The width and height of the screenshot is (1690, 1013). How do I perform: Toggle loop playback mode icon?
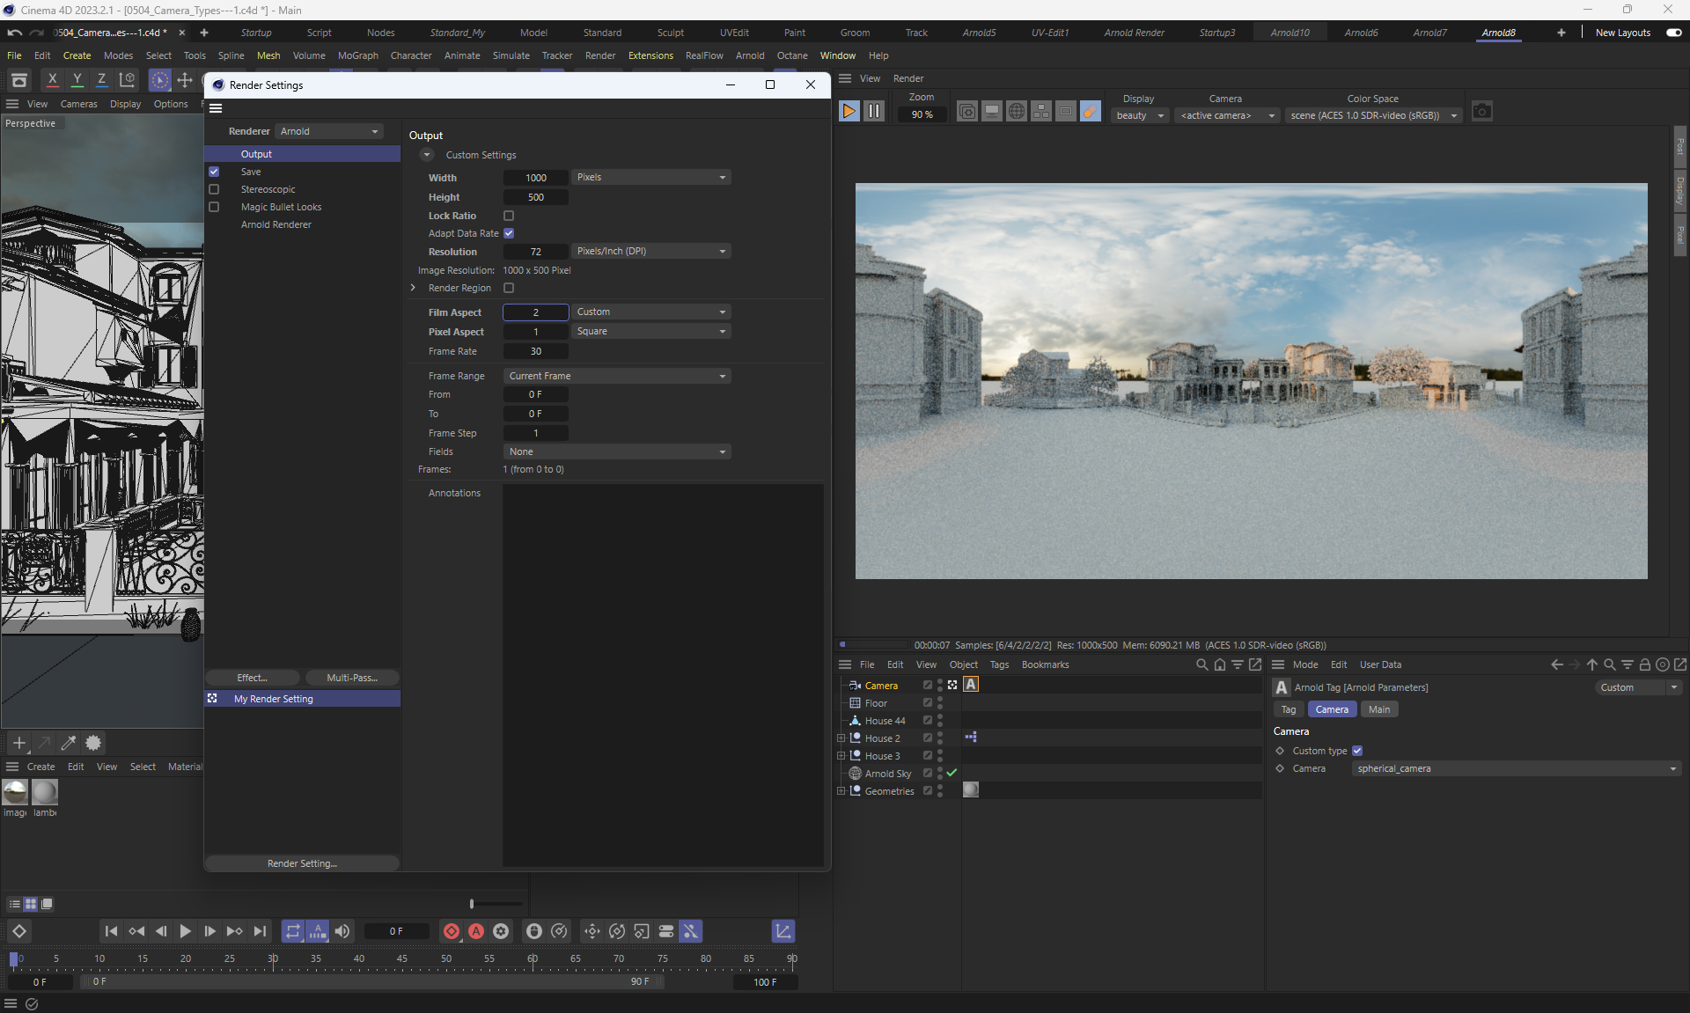[x=293, y=931]
